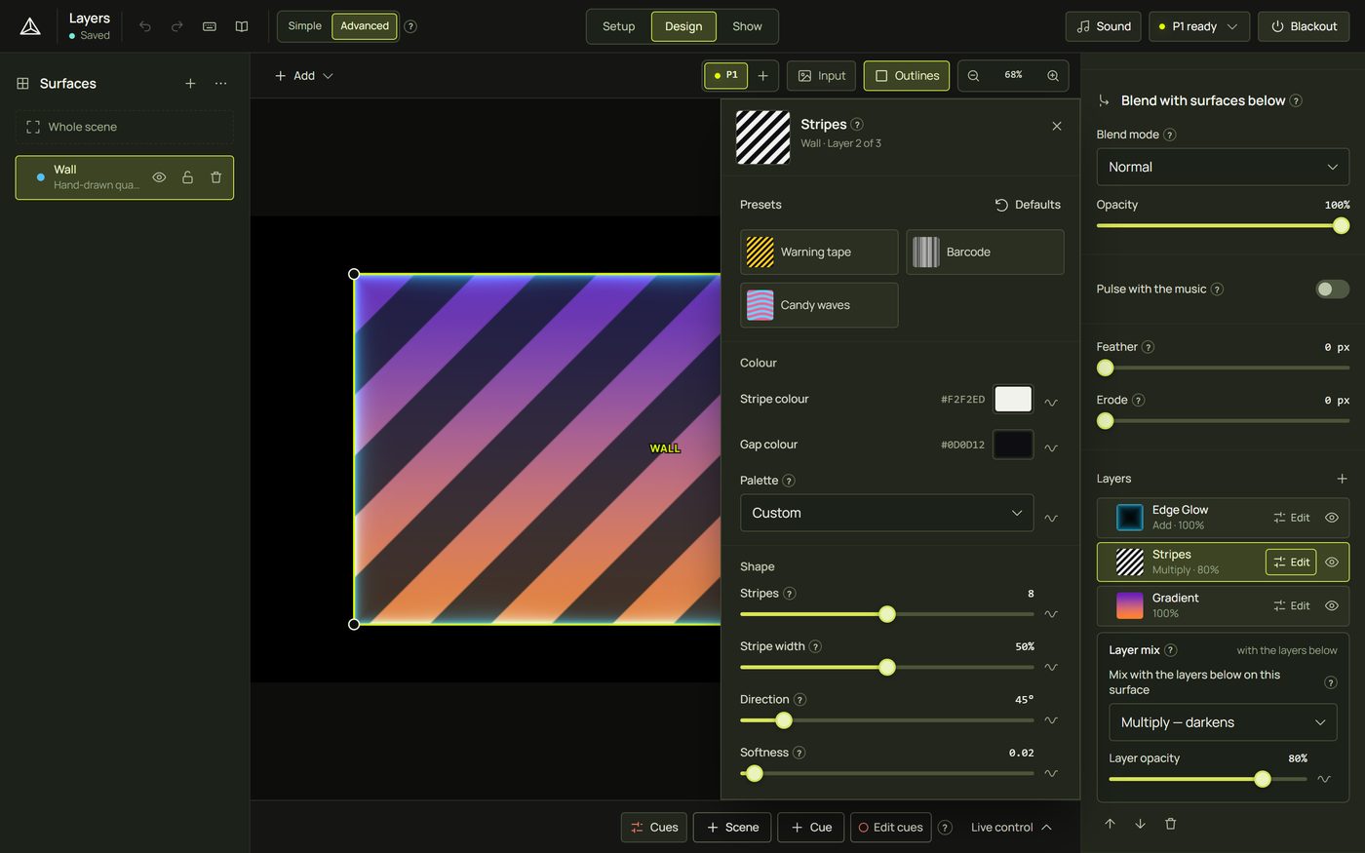Reset Stripes settings with Defaults
Image resolution: width=1365 pixels, height=853 pixels.
coord(1028,205)
